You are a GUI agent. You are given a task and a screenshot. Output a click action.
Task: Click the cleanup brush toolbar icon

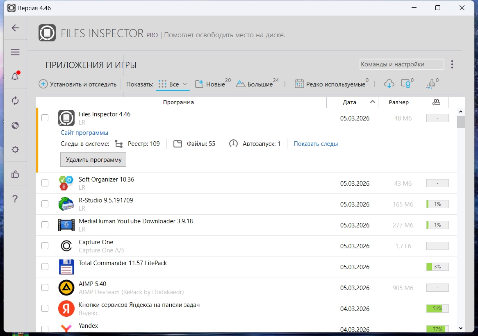pos(431,84)
